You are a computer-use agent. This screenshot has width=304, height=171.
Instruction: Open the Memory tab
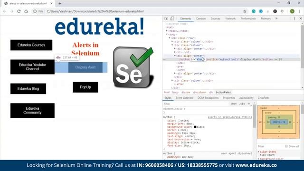[266, 19]
